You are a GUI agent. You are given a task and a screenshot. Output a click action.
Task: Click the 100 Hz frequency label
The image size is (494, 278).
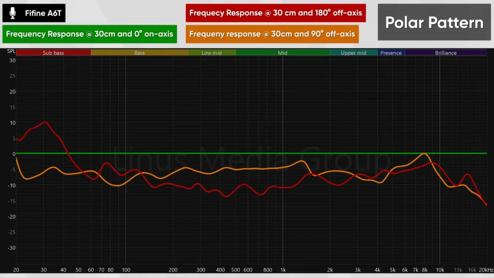tap(126, 270)
